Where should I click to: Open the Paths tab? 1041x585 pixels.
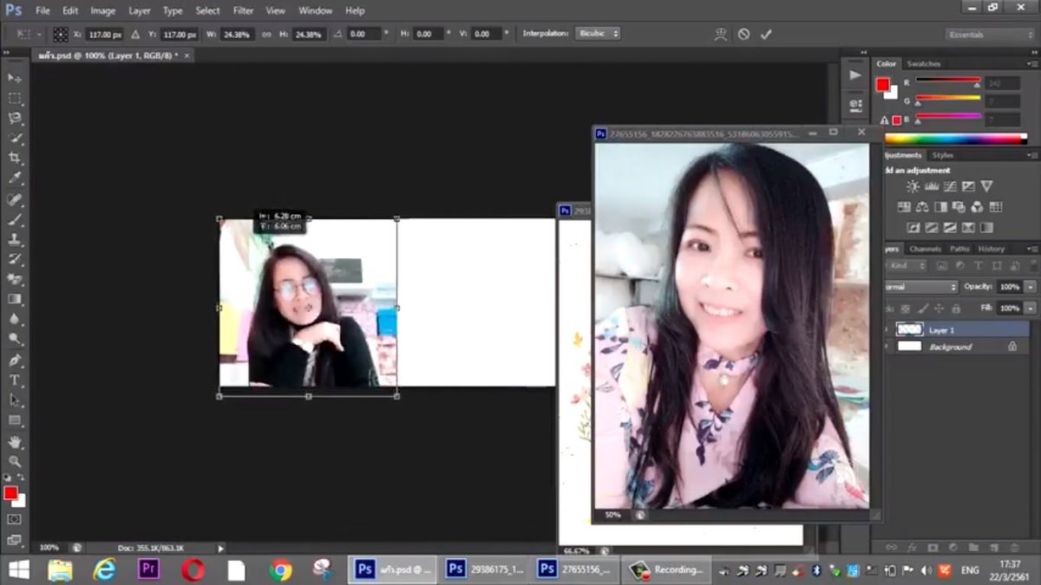[x=959, y=249]
